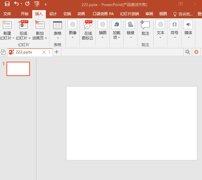The image size is (202, 180).
Task: Select slide 1 thumbnail in the panel
Action: tap(18, 69)
